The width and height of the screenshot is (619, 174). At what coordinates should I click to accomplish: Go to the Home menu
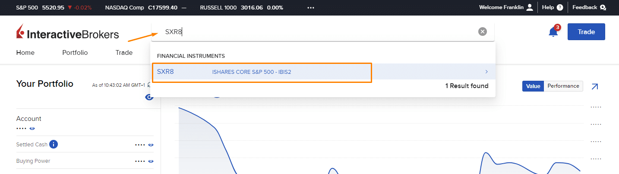[25, 53]
